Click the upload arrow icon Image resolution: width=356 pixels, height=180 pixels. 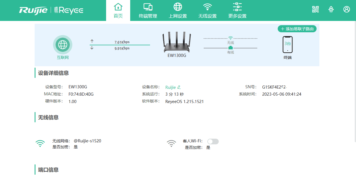(92, 41)
